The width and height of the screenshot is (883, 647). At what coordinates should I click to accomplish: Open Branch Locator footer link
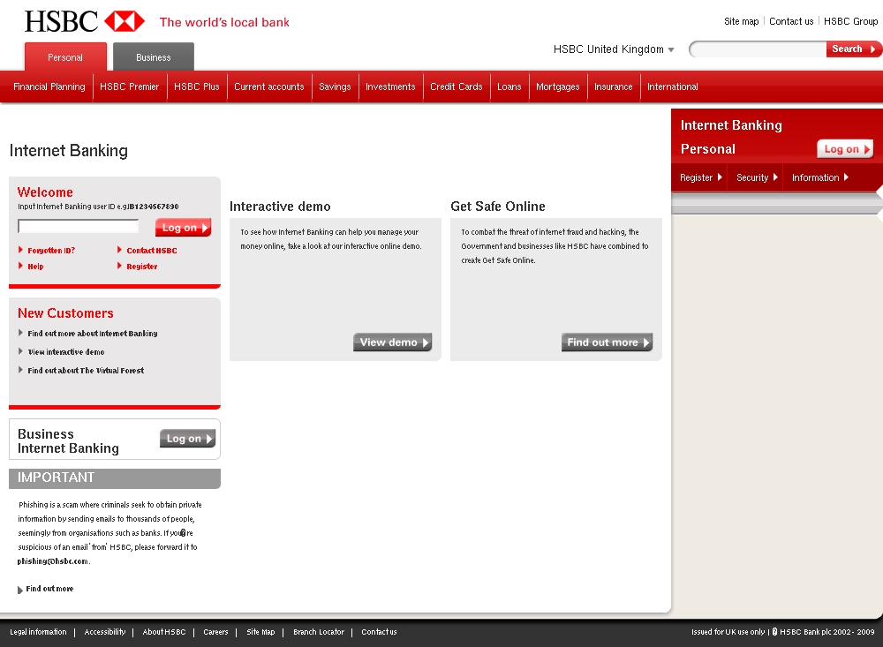(319, 632)
